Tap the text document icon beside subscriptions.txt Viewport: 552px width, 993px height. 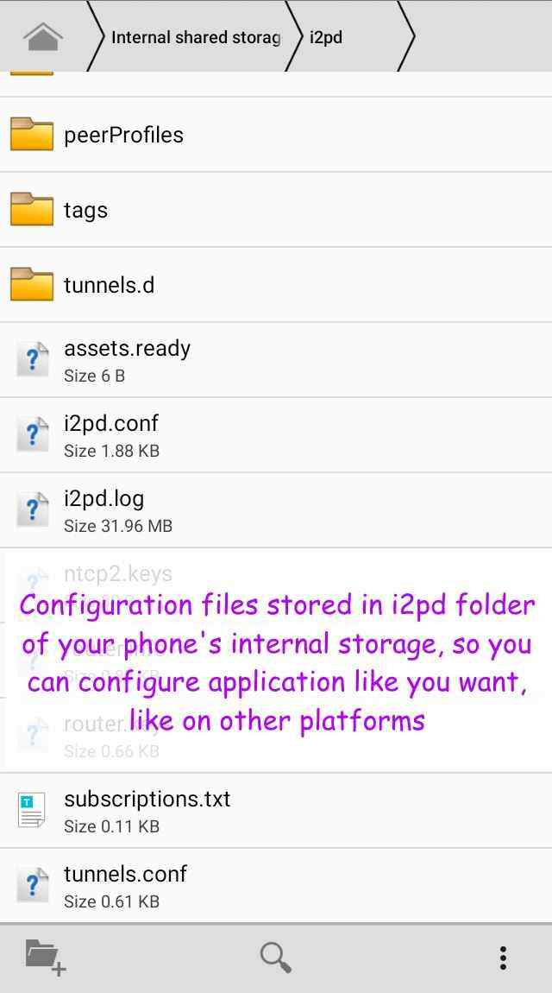pyautogui.click(x=32, y=810)
